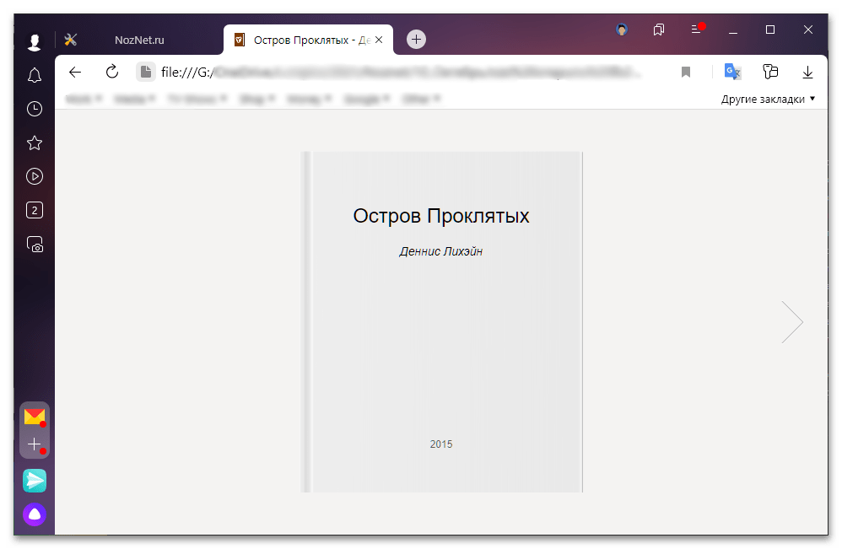Screen dimensions: 842x549
Task: Turn to the next book page
Action: click(x=791, y=321)
